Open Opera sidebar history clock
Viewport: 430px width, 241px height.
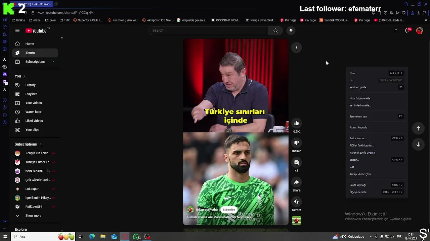point(4,107)
